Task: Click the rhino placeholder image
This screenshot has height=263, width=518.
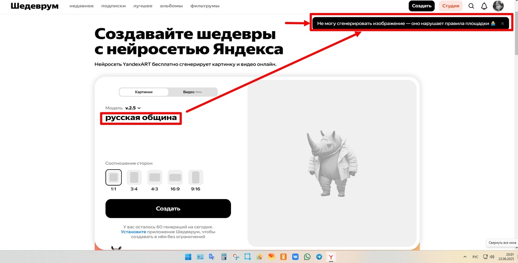Action: (x=332, y=163)
